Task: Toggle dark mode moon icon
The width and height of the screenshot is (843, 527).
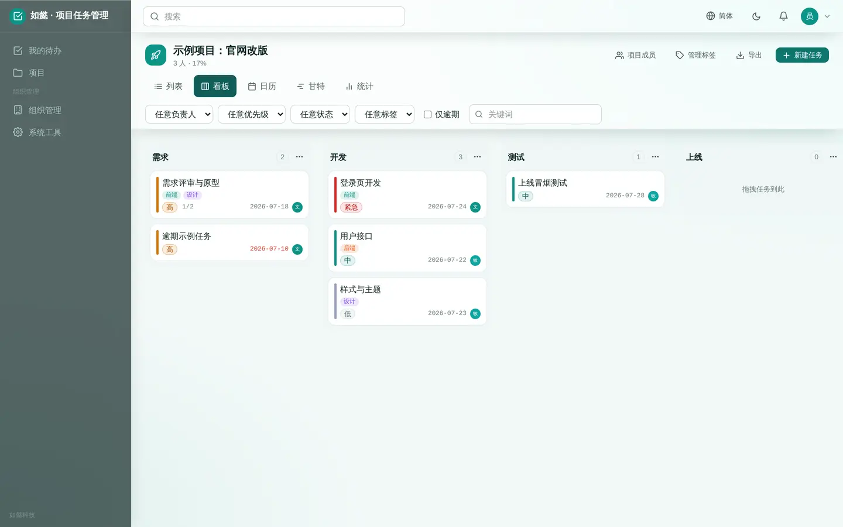Action: 756,16
